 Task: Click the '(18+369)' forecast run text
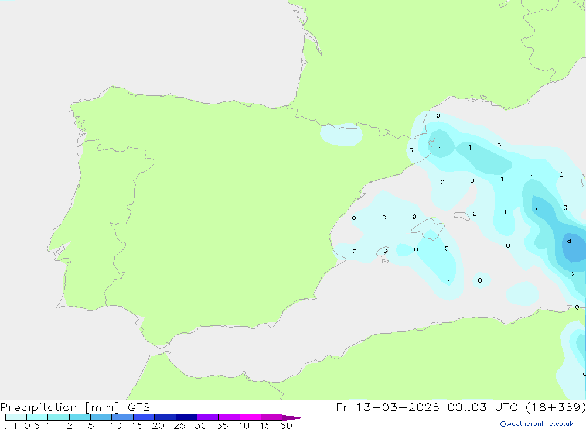pyautogui.click(x=556, y=407)
